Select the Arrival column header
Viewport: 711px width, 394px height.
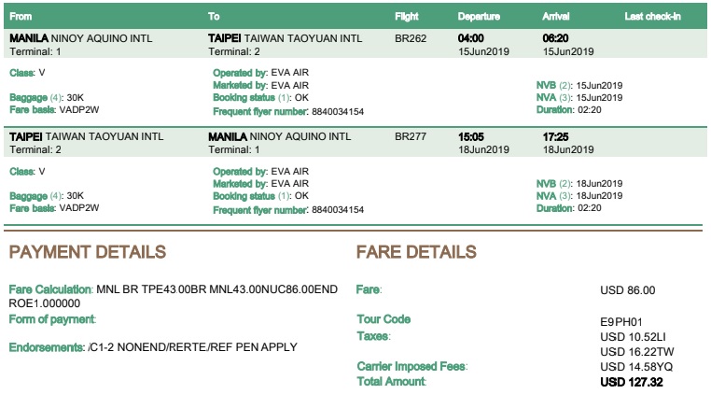pyautogui.click(x=555, y=17)
